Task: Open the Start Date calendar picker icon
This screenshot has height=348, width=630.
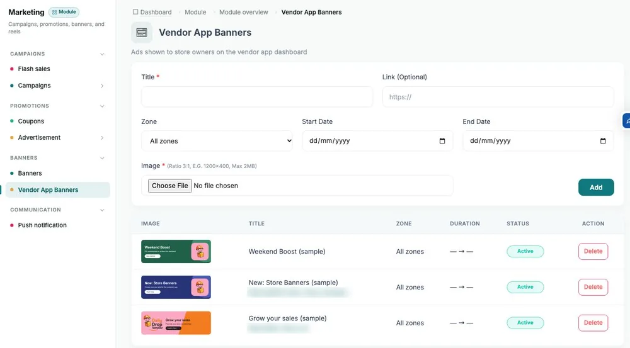Action: pyautogui.click(x=442, y=141)
